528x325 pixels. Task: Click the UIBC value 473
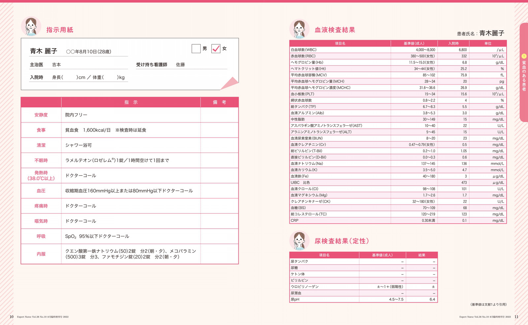pyautogui.click(x=464, y=182)
